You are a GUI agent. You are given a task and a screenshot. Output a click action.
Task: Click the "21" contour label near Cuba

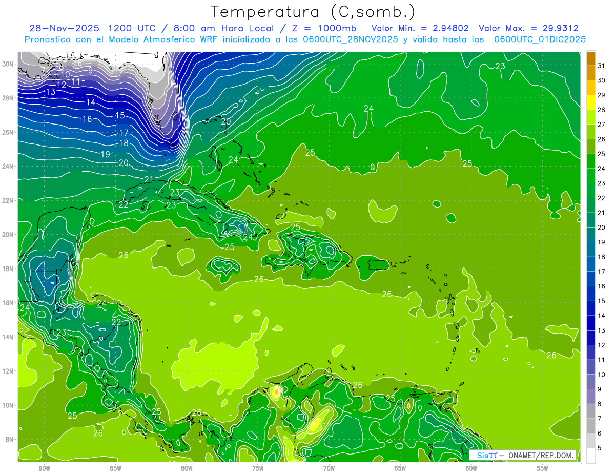149,179
